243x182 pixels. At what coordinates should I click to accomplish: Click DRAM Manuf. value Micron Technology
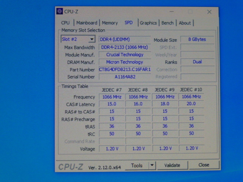tap(125, 62)
